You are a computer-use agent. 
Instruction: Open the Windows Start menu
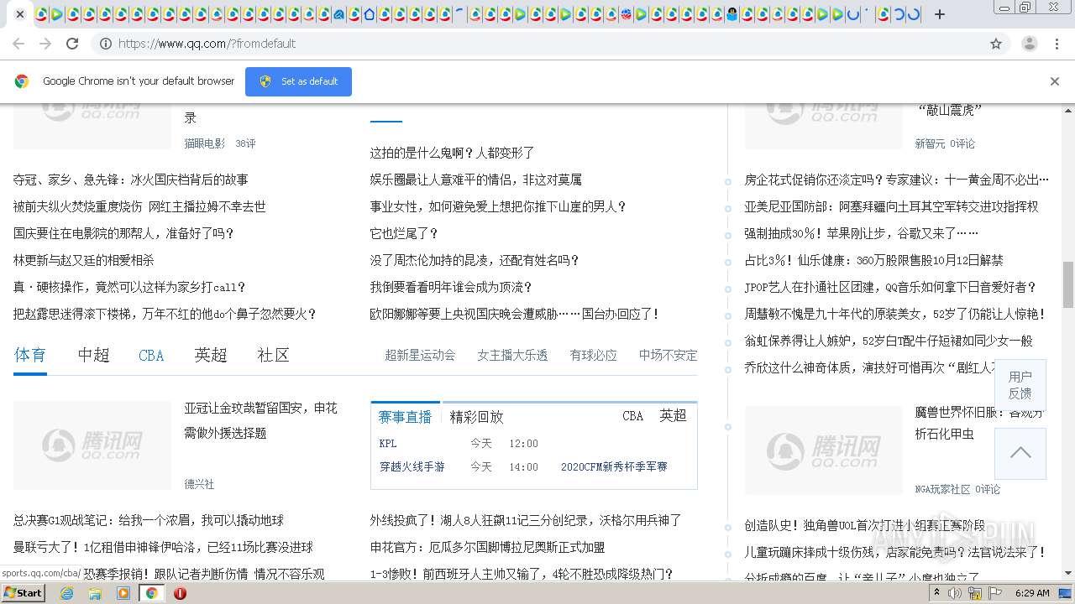tap(24, 592)
